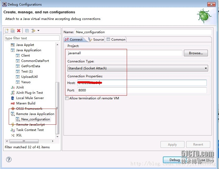Click the Java Applet icon
Viewport: 219px width, 169px height.
coord(13,45)
